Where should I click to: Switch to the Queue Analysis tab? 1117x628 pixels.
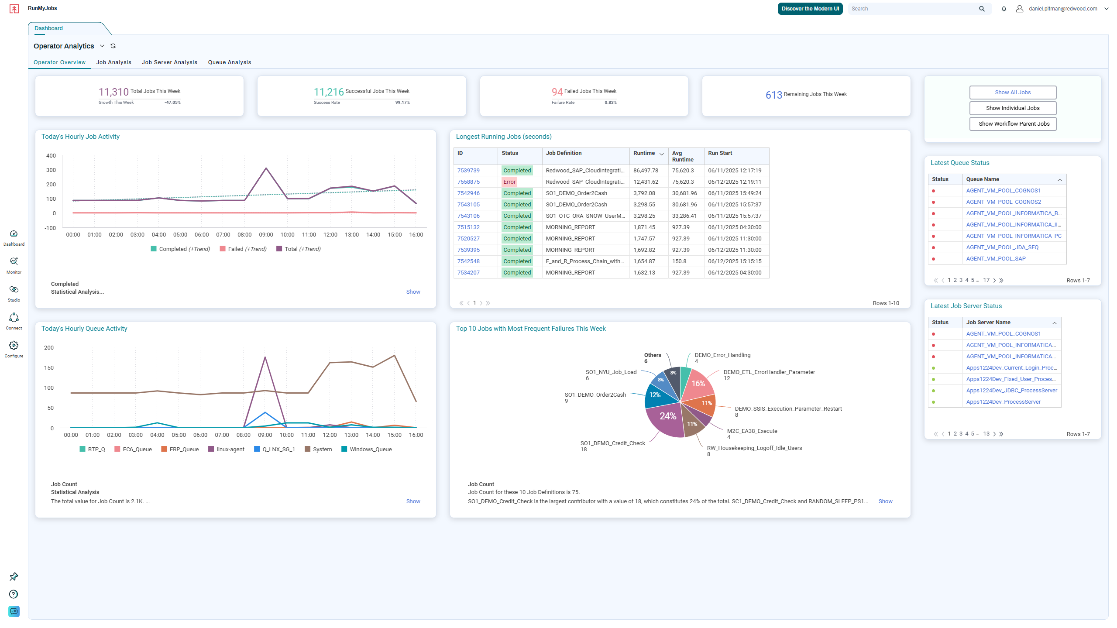(x=230, y=62)
